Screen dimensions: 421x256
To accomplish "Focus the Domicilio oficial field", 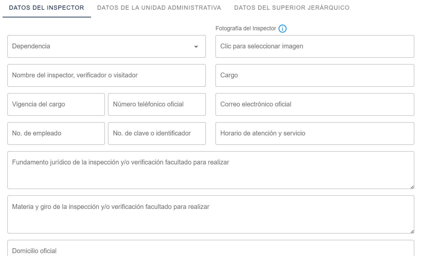I will point(211,248).
